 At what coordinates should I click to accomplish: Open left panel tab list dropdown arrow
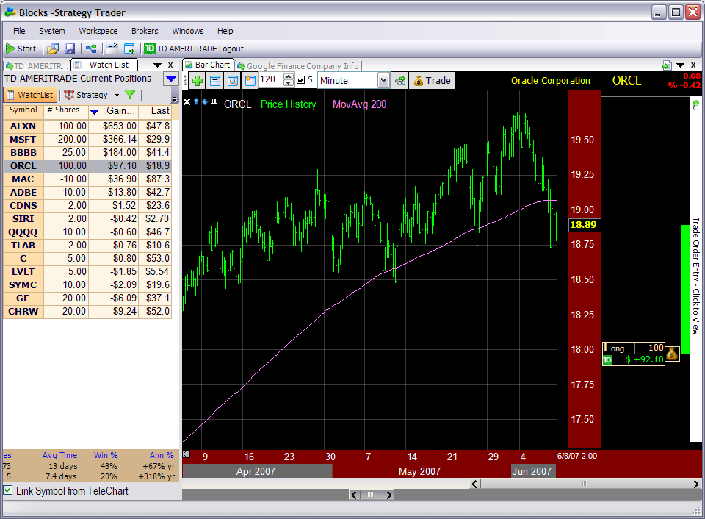[x=157, y=65]
